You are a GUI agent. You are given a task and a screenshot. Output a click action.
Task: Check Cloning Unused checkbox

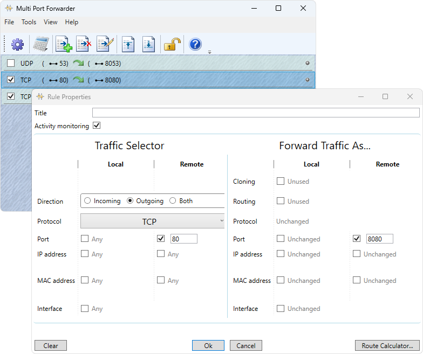click(x=281, y=181)
